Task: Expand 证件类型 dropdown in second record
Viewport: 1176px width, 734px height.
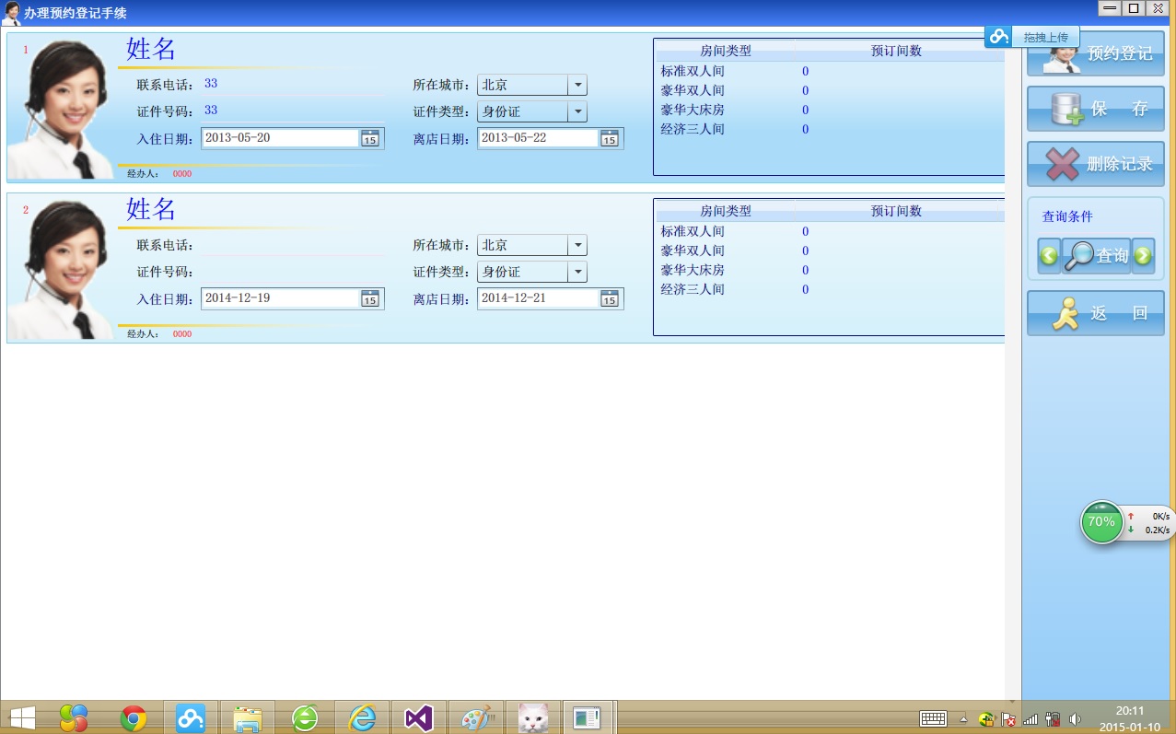Action: pyautogui.click(x=577, y=273)
